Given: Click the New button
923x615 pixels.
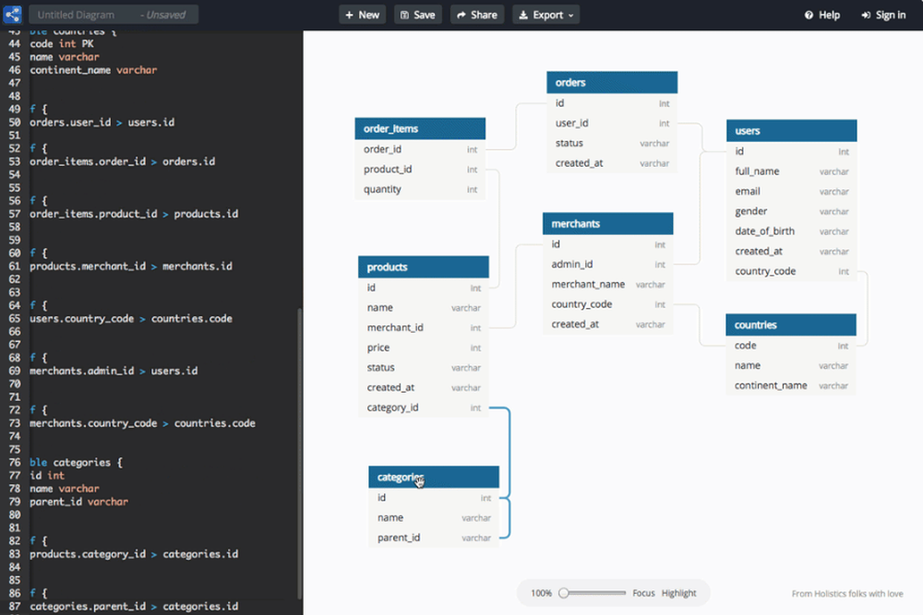Looking at the screenshot, I should tap(362, 15).
